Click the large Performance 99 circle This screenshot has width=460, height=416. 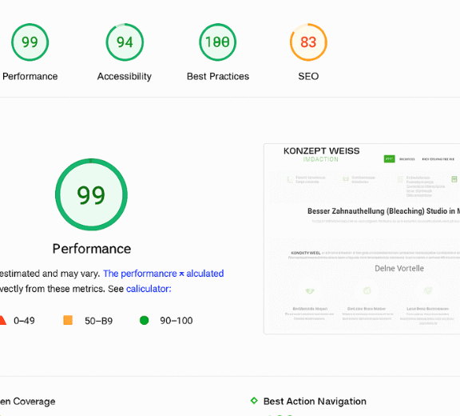click(91, 194)
